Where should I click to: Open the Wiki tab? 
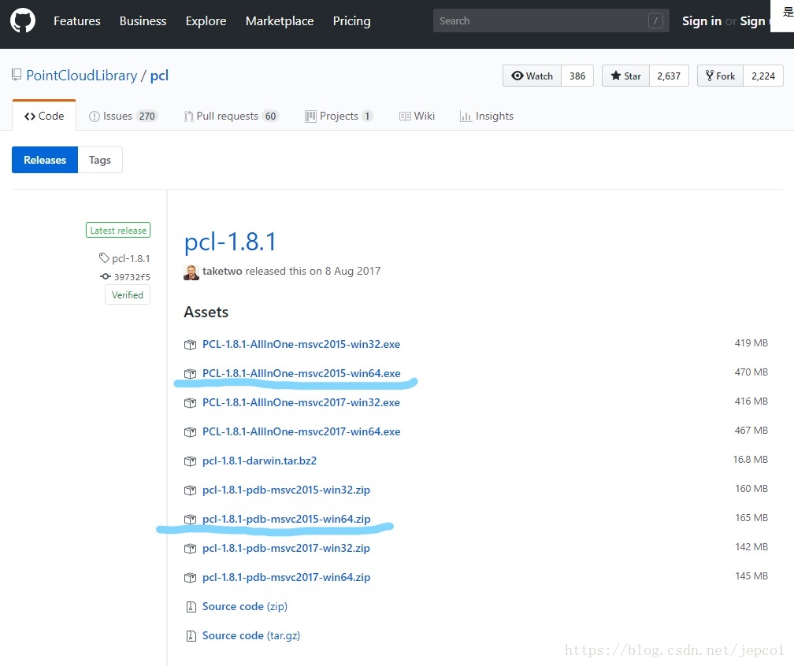417,116
